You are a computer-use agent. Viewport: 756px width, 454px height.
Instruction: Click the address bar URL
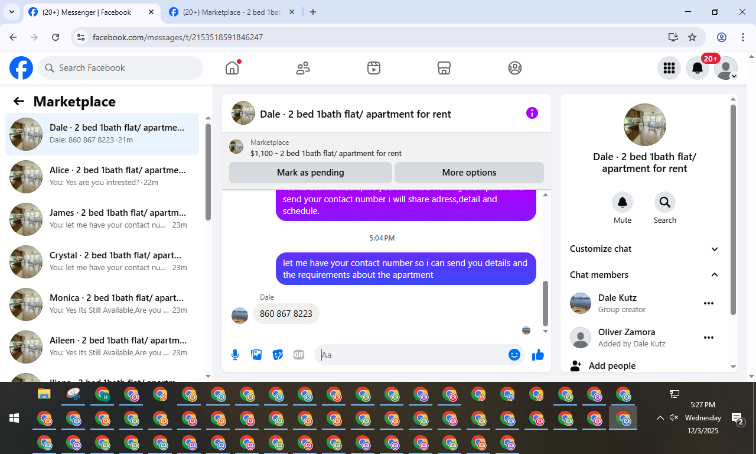click(x=178, y=37)
